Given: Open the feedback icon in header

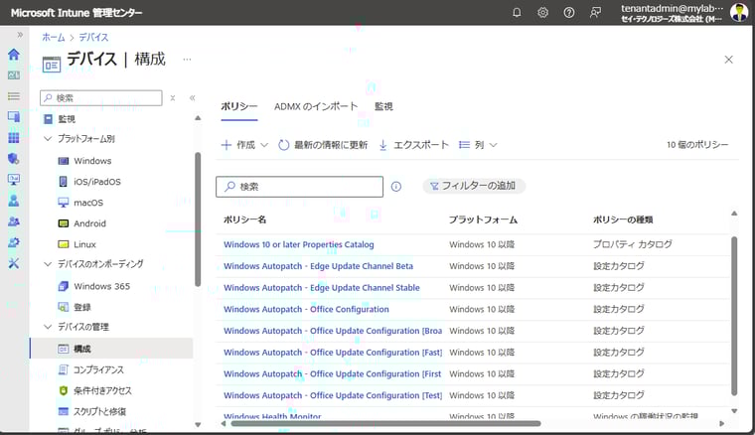Looking at the screenshot, I should [595, 13].
